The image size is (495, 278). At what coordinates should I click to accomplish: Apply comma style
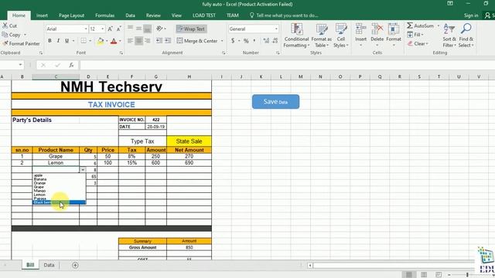coord(254,41)
